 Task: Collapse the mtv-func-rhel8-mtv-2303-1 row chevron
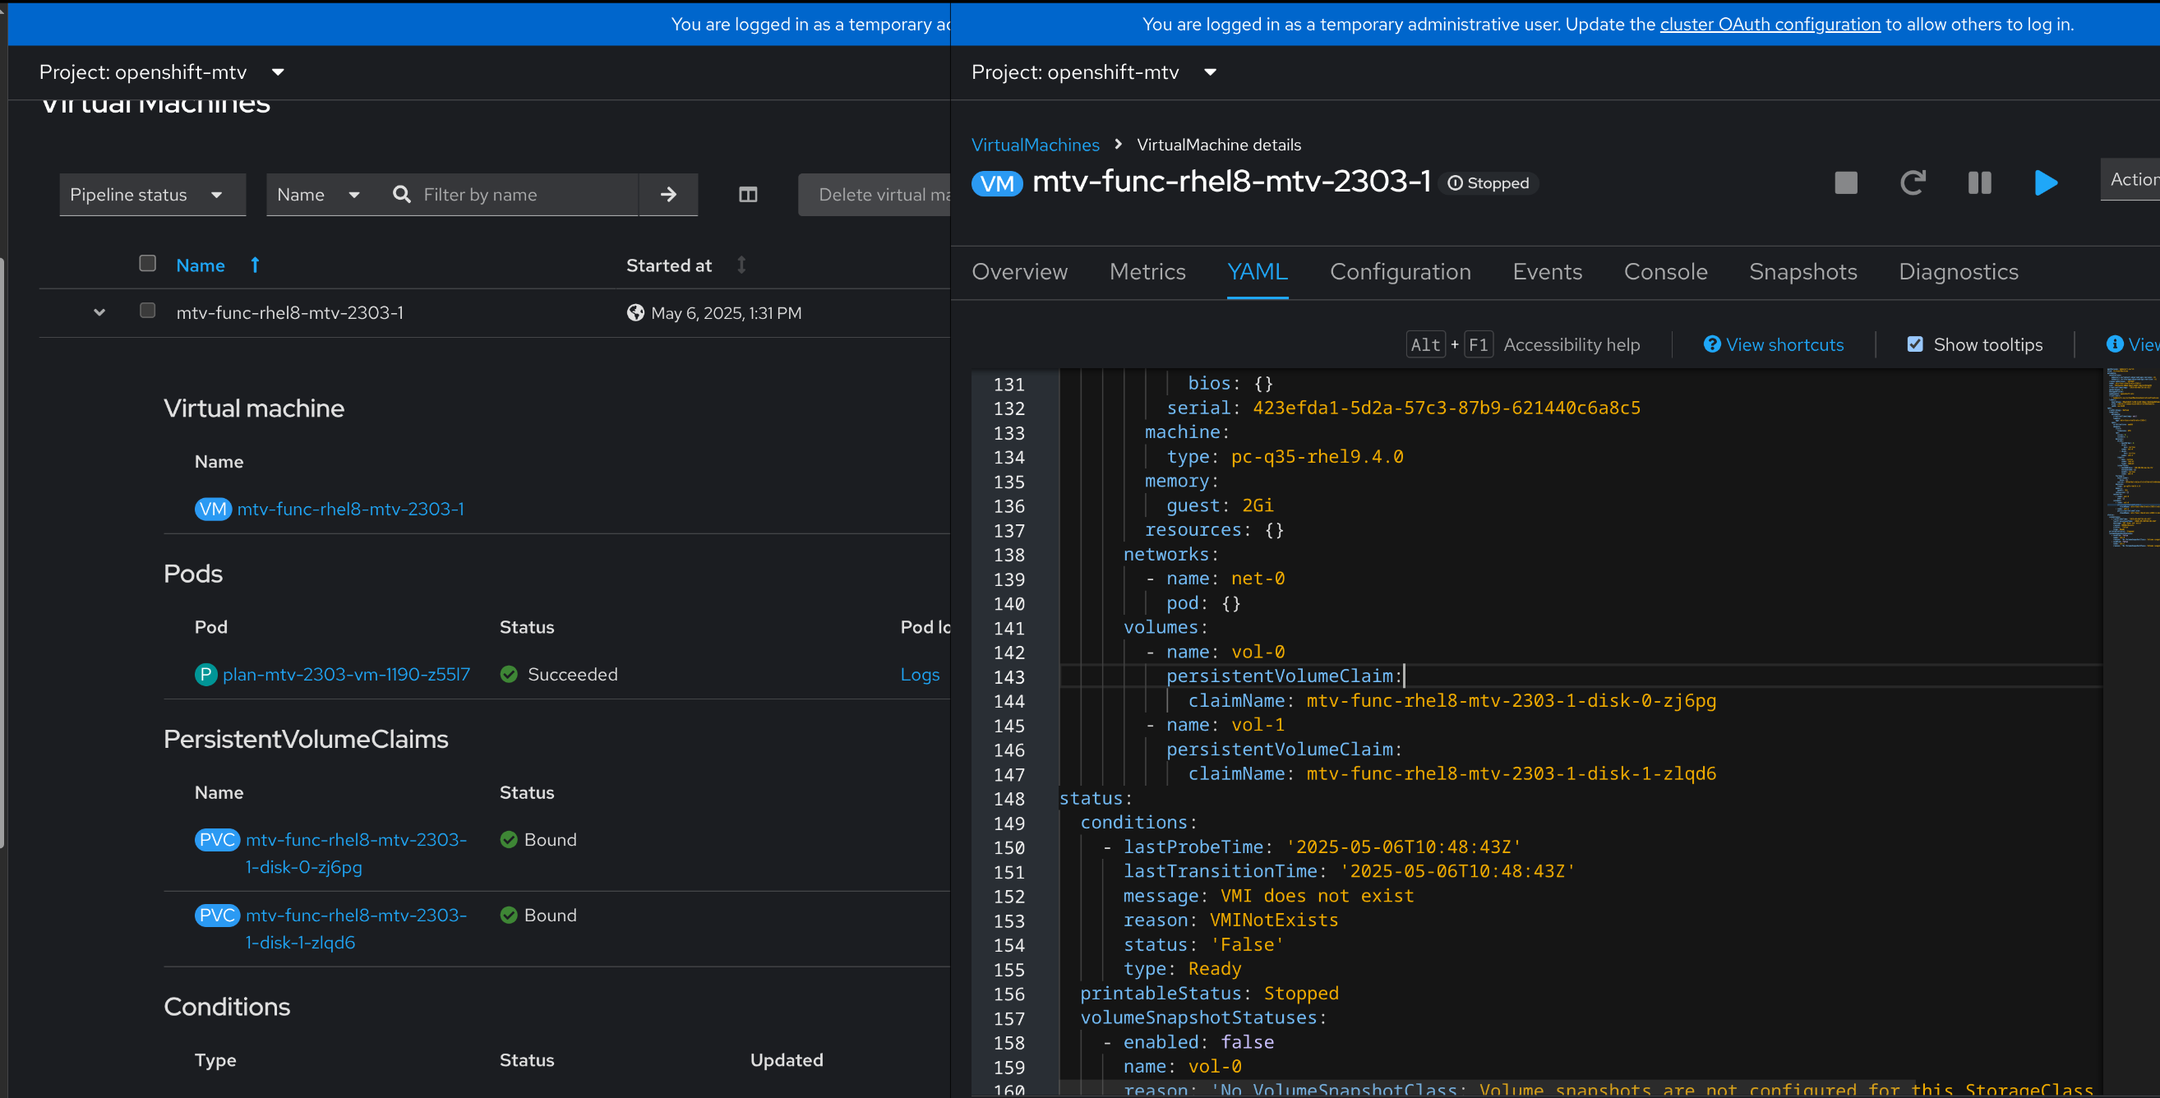(99, 312)
